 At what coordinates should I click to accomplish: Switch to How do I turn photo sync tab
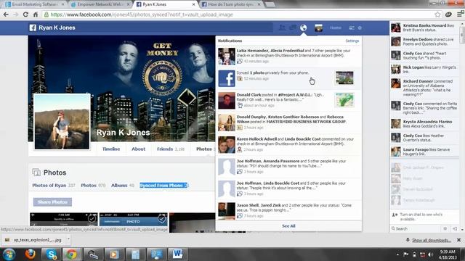pos(230,4)
